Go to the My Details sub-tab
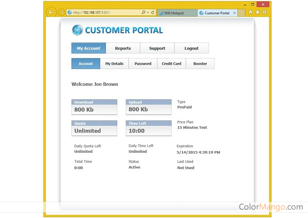 pyautogui.click(x=114, y=64)
